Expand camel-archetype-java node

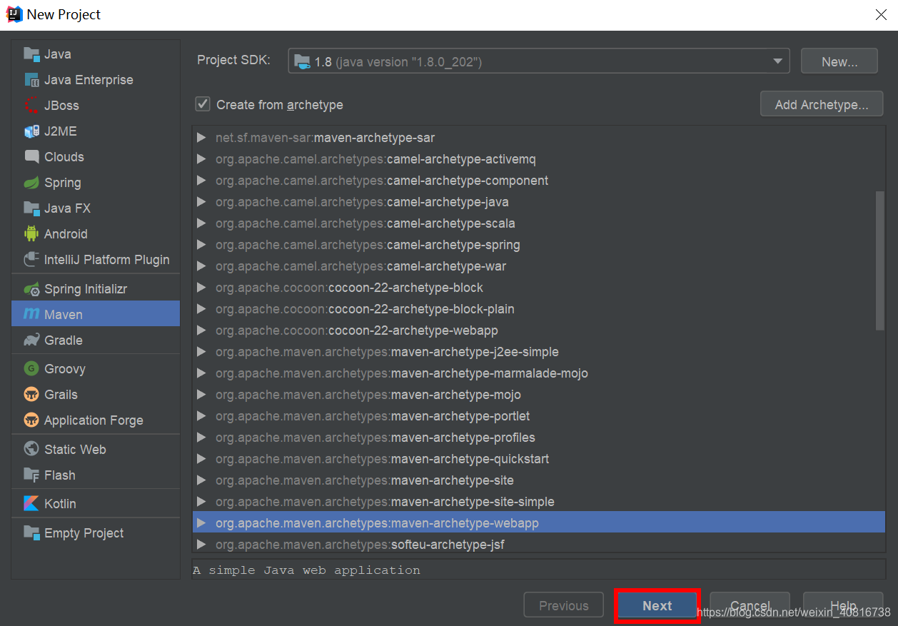pyautogui.click(x=201, y=202)
